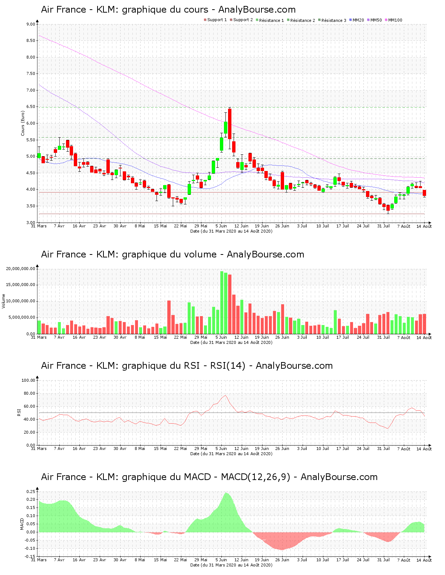Click the '0.25' MACD axis value

[x=30, y=492]
